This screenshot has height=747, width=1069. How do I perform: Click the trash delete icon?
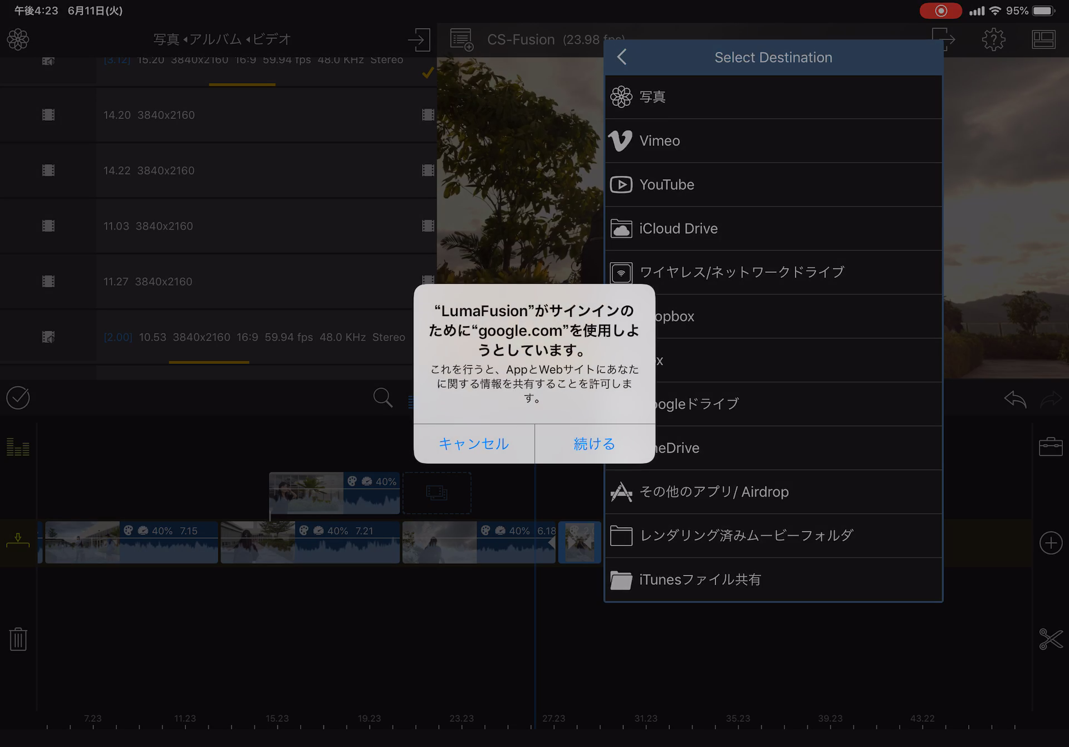18,639
